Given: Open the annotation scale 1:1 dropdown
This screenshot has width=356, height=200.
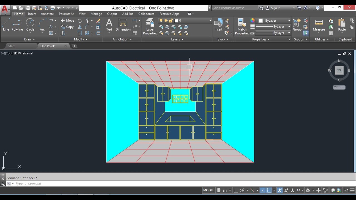Looking at the screenshot, I should pos(300,190).
